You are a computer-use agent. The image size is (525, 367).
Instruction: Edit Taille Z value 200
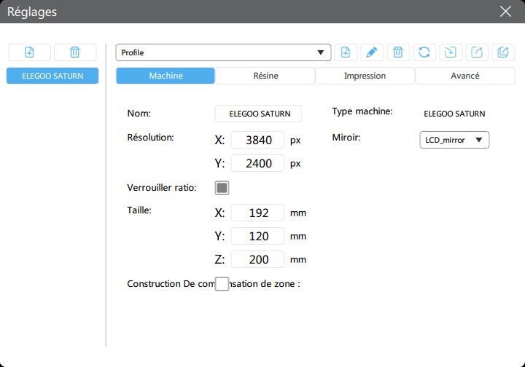tap(257, 259)
